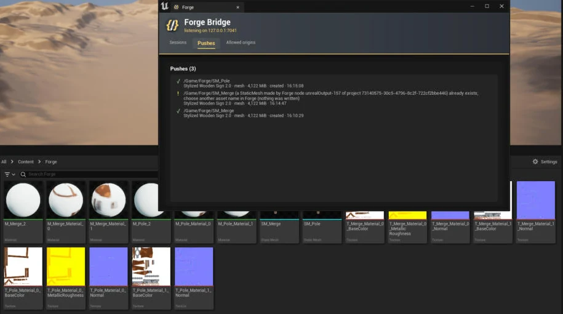This screenshot has width=563, height=314.
Task: Go to Content in the breadcrumb path
Action: pos(26,162)
